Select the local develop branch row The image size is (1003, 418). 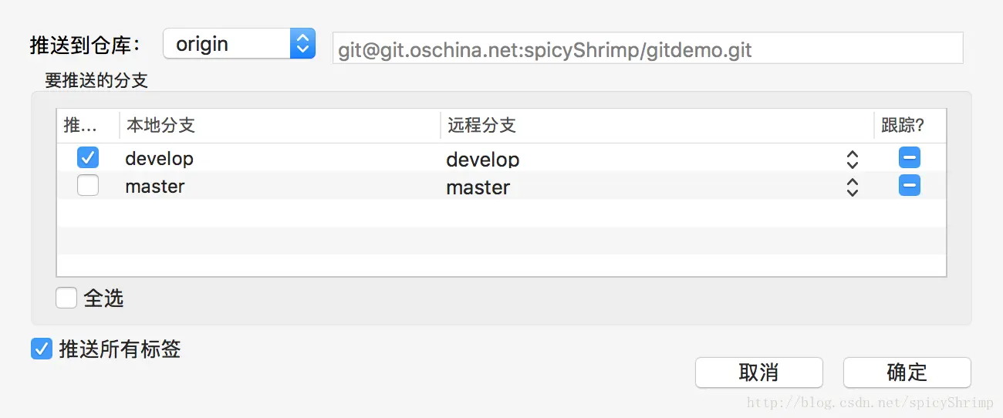click(160, 159)
